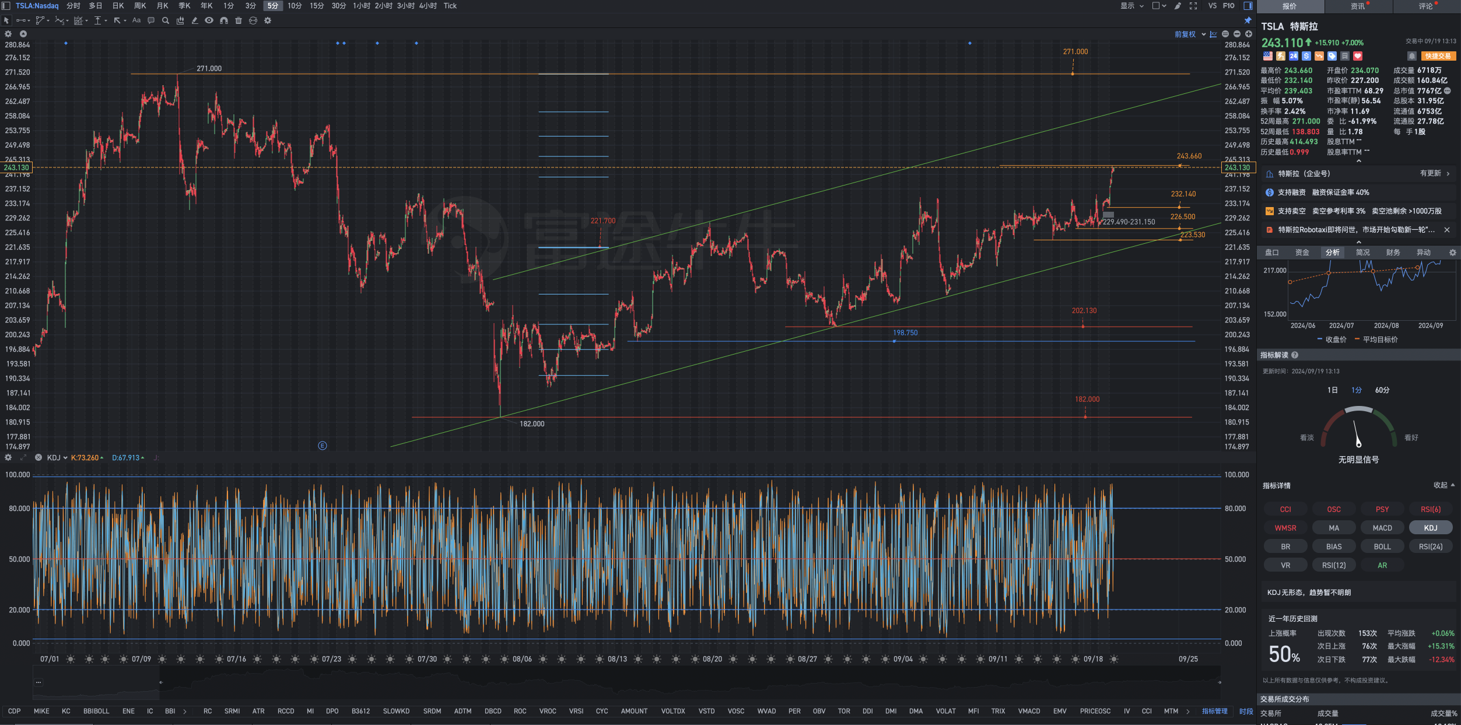The image size is (1461, 725).
Task: Pin the drawing toolbar
Action: pos(1248,20)
